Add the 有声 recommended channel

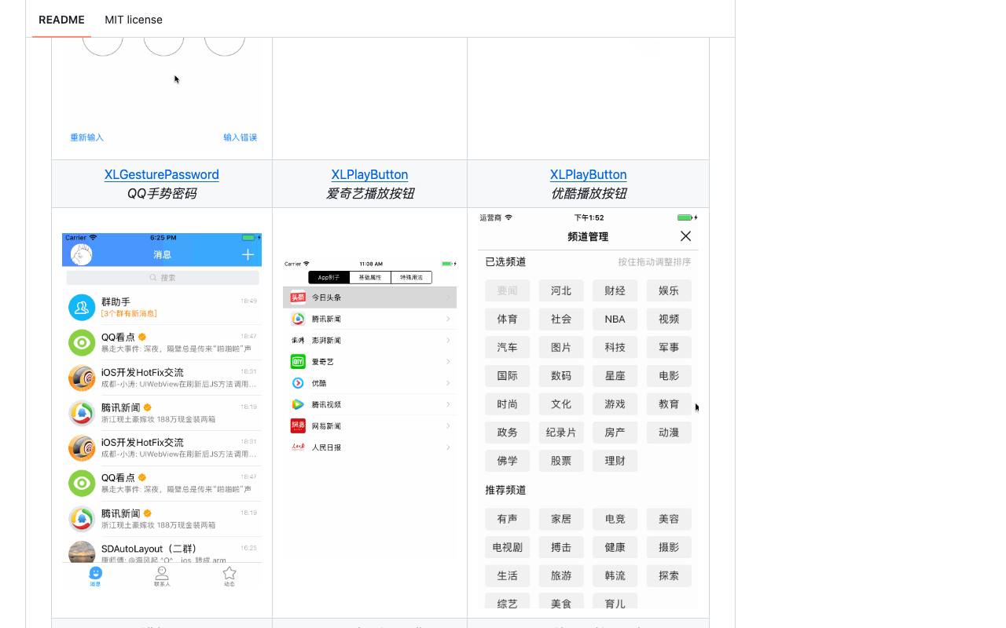tap(508, 519)
